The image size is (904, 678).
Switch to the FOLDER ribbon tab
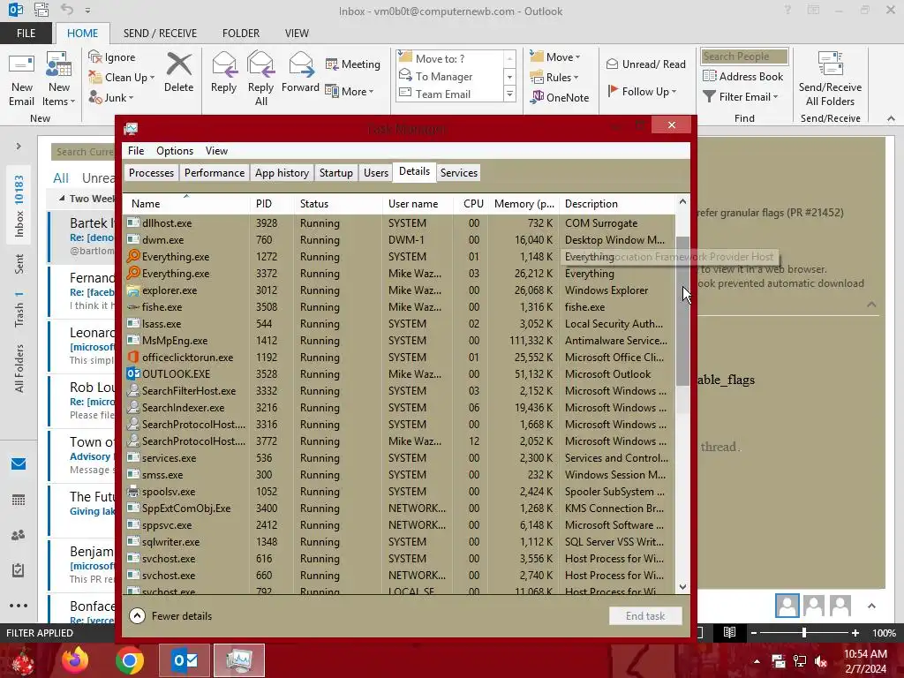point(240,34)
